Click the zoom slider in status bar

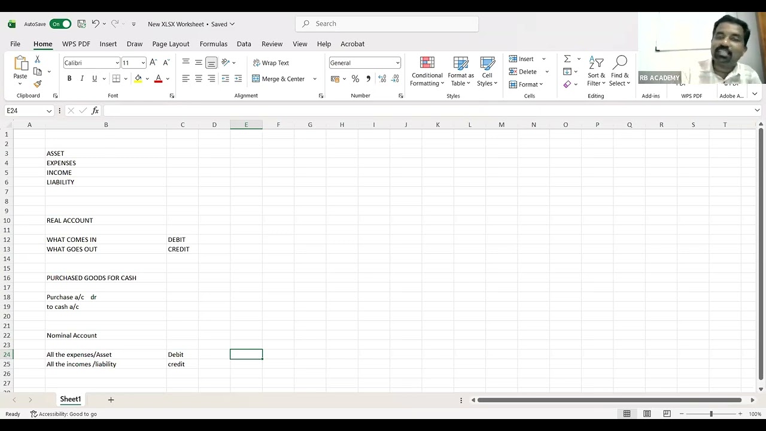point(711,414)
